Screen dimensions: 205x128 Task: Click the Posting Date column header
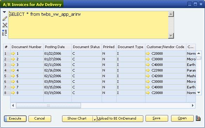click(x=58, y=47)
